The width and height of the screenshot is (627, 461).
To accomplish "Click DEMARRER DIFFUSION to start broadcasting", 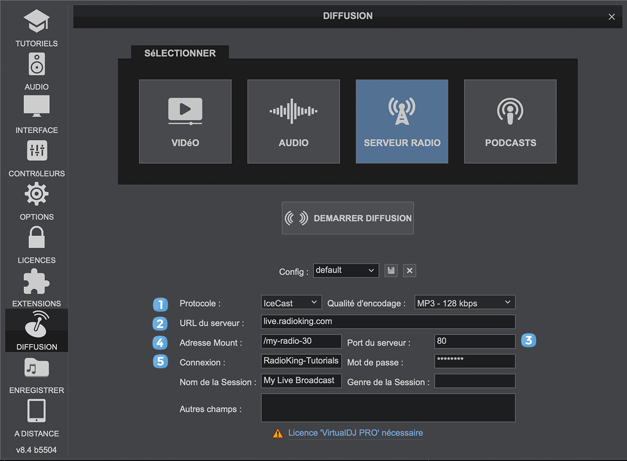I will [x=348, y=218].
